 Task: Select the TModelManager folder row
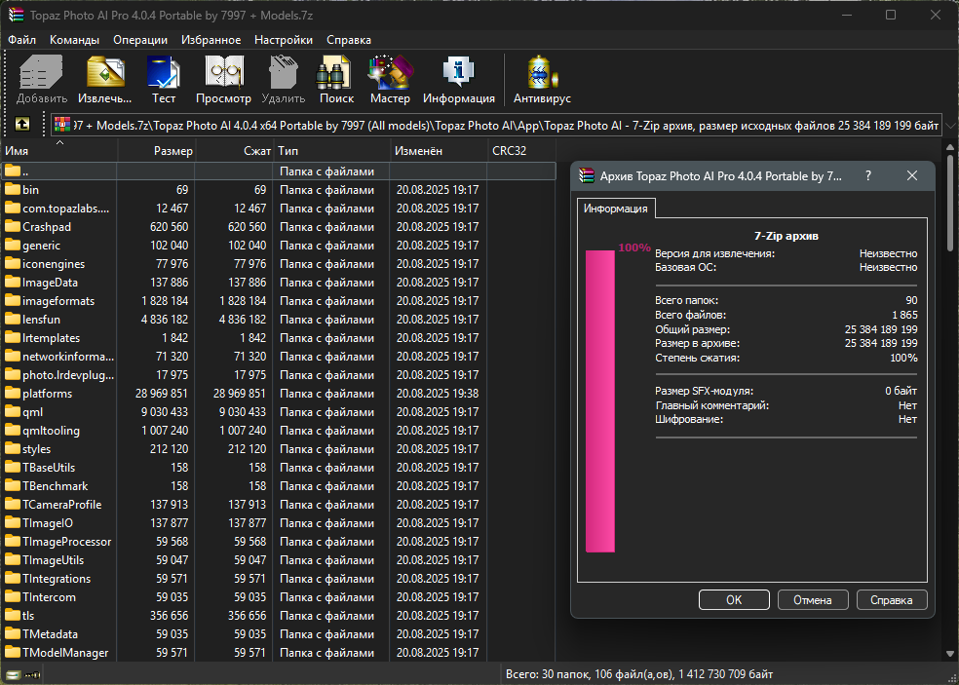278,653
